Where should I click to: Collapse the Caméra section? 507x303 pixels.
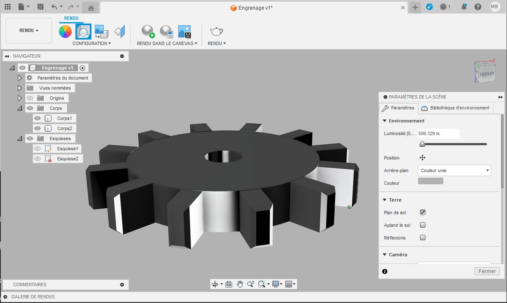tap(384, 255)
